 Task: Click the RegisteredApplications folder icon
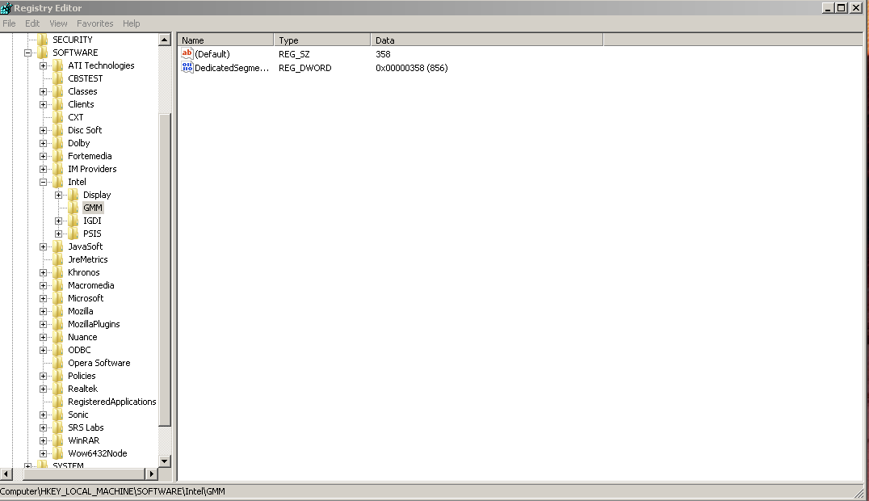tap(58, 402)
